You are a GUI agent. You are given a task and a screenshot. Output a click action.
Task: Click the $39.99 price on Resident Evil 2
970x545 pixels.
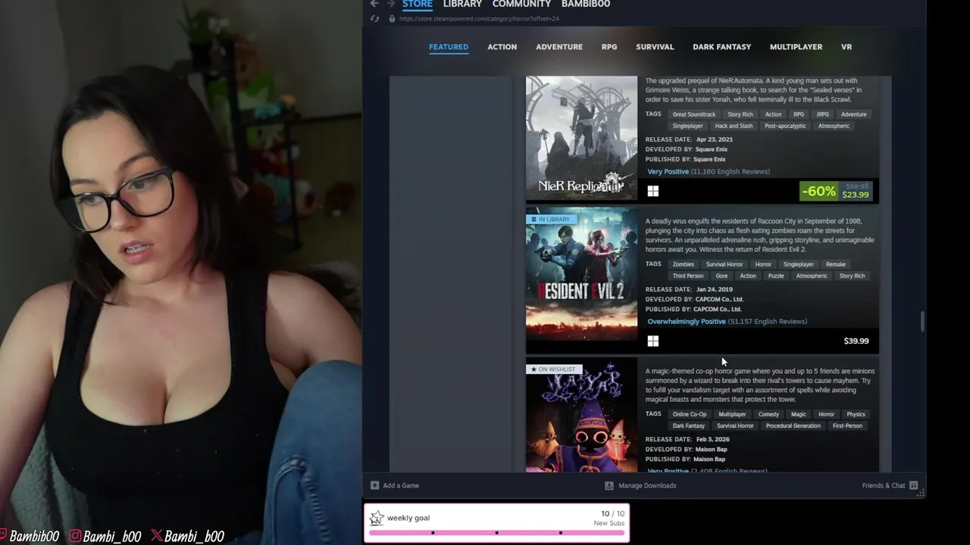pos(856,341)
